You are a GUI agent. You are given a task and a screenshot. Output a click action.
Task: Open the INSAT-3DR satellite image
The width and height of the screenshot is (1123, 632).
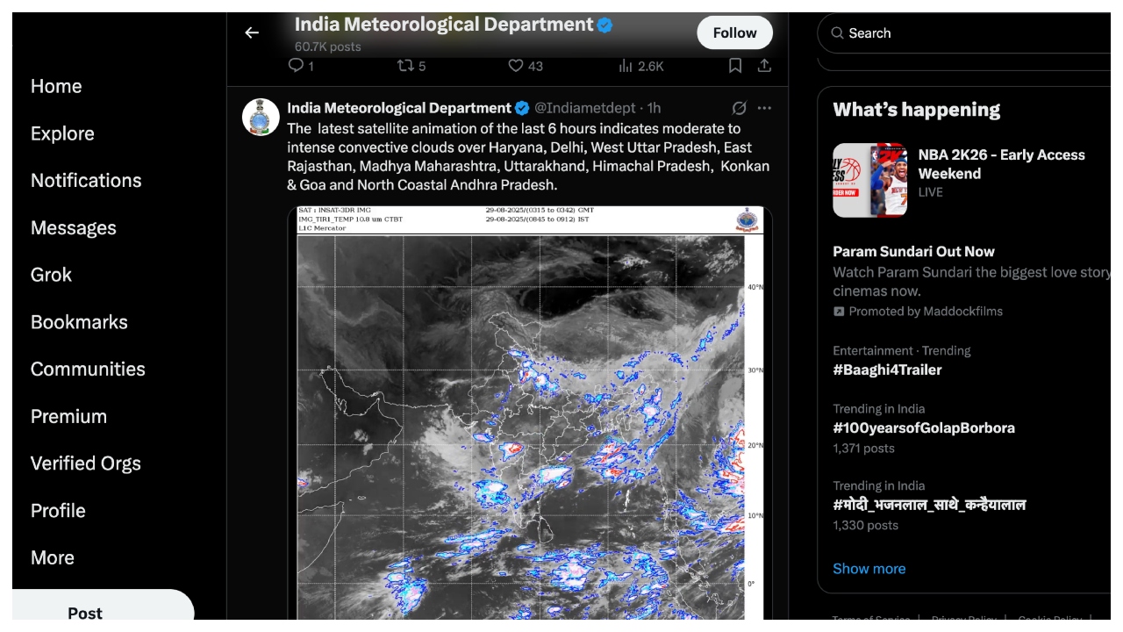tap(530, 413)
